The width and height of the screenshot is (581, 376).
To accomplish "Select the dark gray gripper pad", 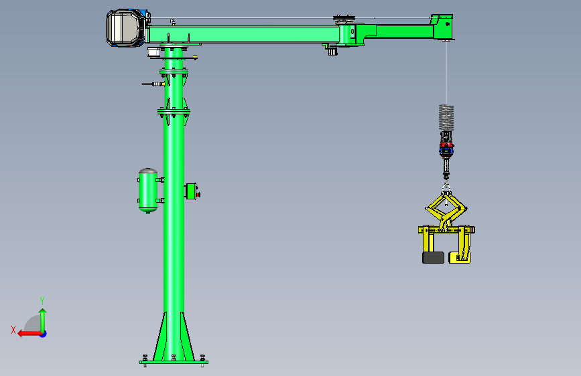I will (433, 258).
